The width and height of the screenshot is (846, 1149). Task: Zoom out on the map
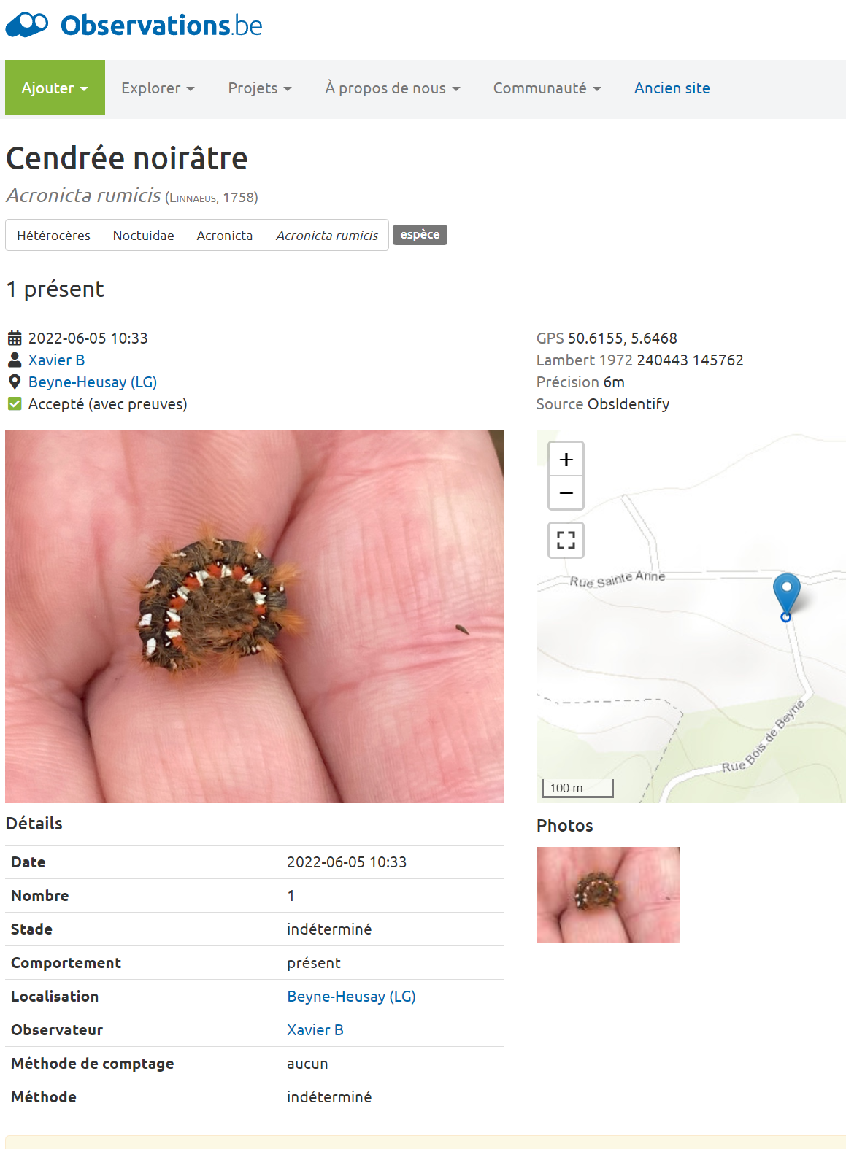[x=566, y=492]
